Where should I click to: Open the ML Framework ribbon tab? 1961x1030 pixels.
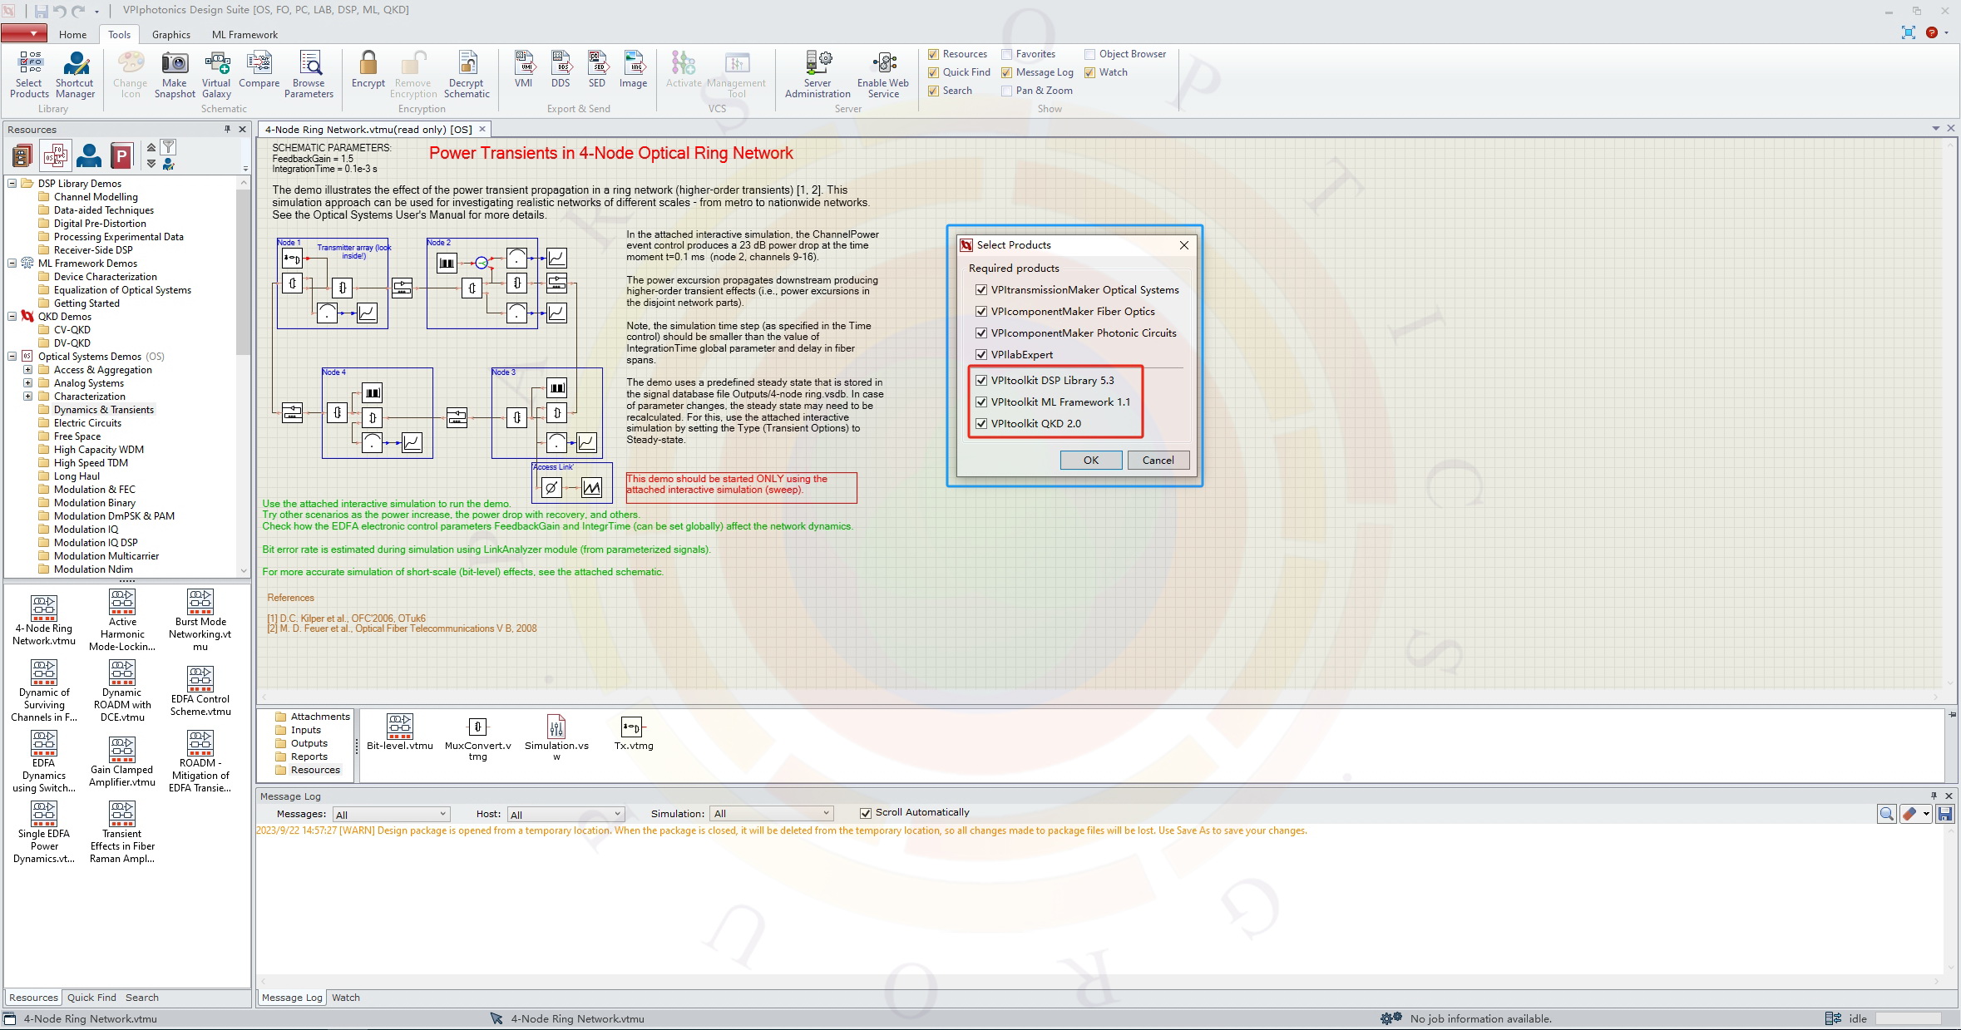click(x=245, y=35)
